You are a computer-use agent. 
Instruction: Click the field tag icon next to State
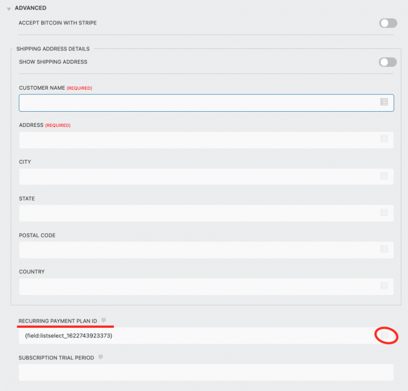coord(384,213)
